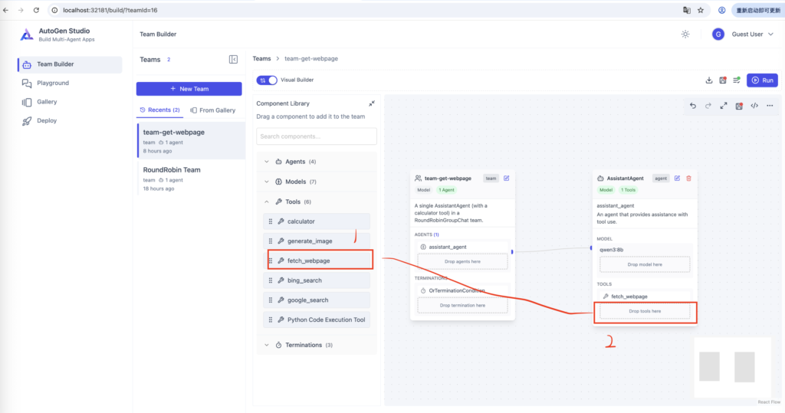Image resolution: width=785 pixels, height=413 pixels.
Task: Expand the Terminations component section
Action: tap(317, 345)
